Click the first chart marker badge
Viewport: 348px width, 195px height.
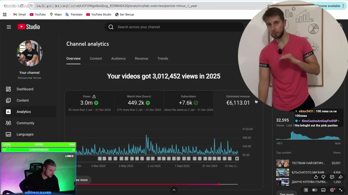pyautogui.click(x=100, y=158)
